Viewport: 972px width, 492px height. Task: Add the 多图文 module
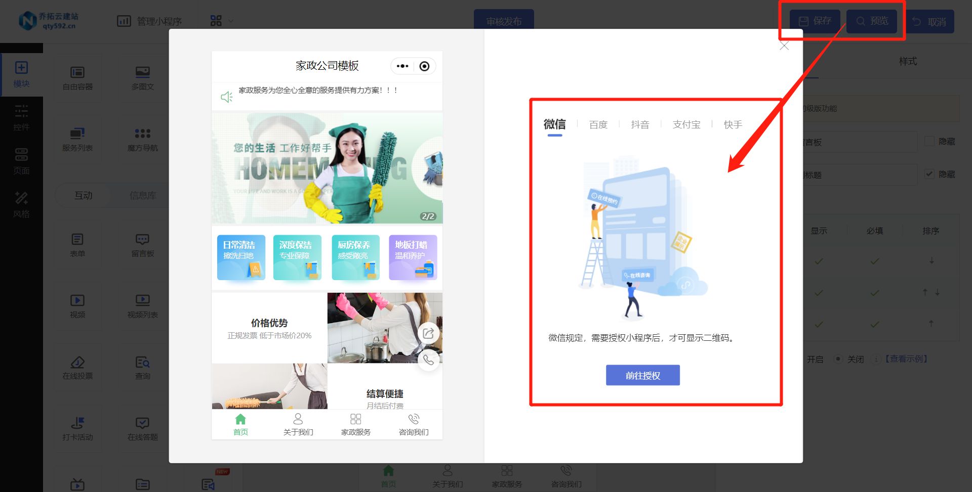142,77
